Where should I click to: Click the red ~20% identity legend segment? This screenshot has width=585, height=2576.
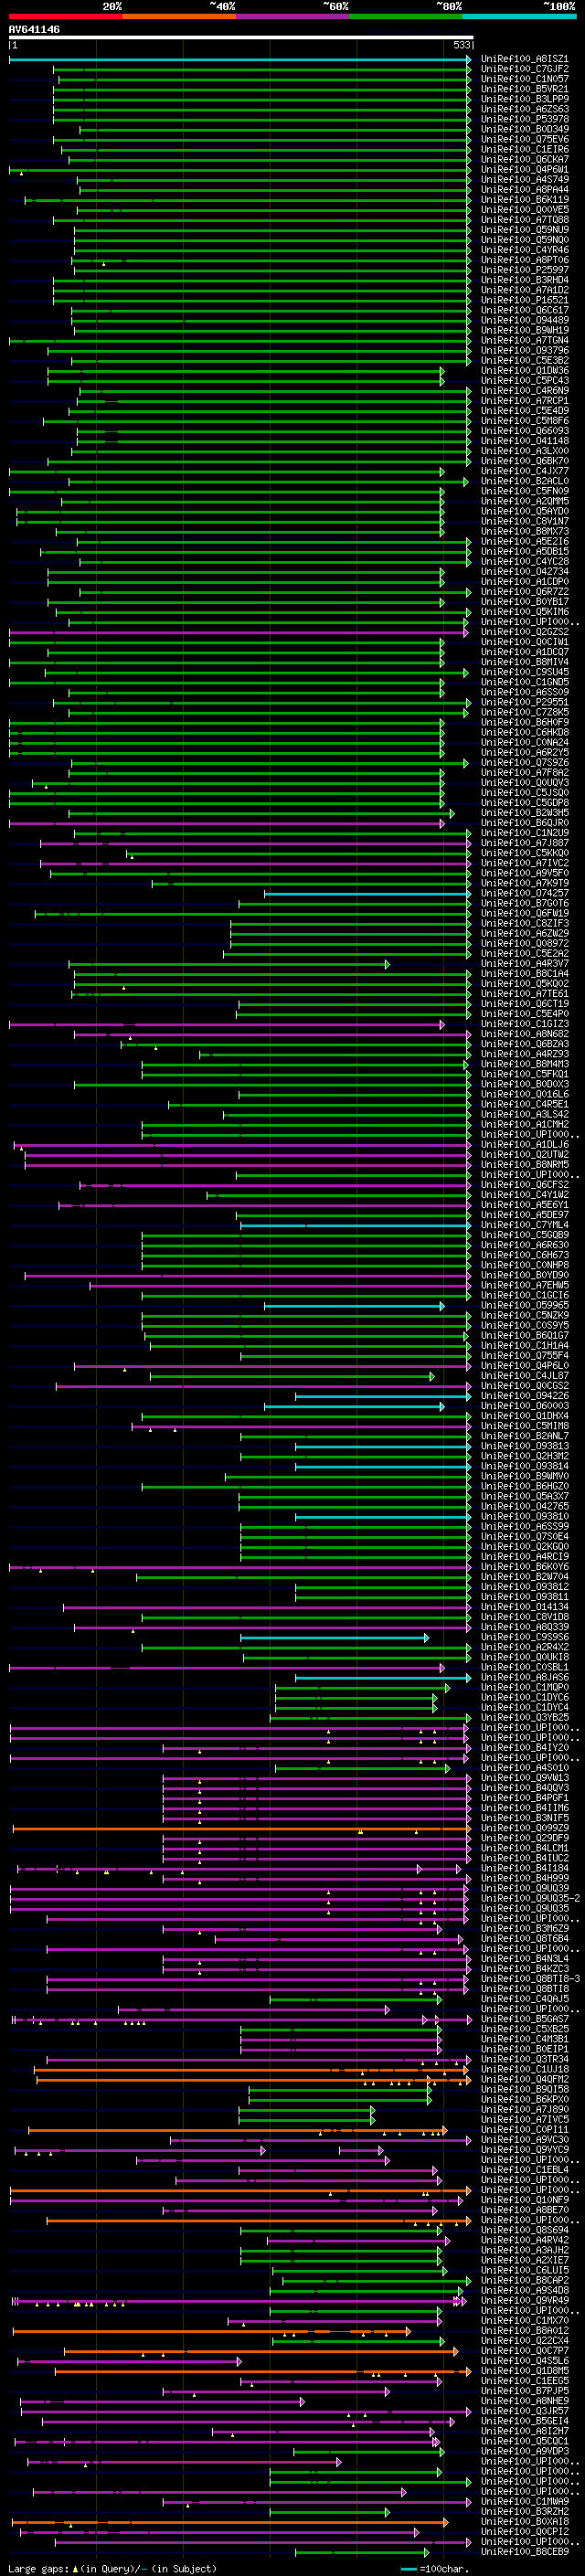tap(65, 16)
